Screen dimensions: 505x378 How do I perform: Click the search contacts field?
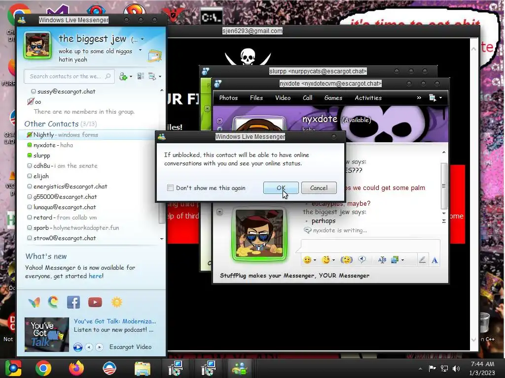pos(69,76)
